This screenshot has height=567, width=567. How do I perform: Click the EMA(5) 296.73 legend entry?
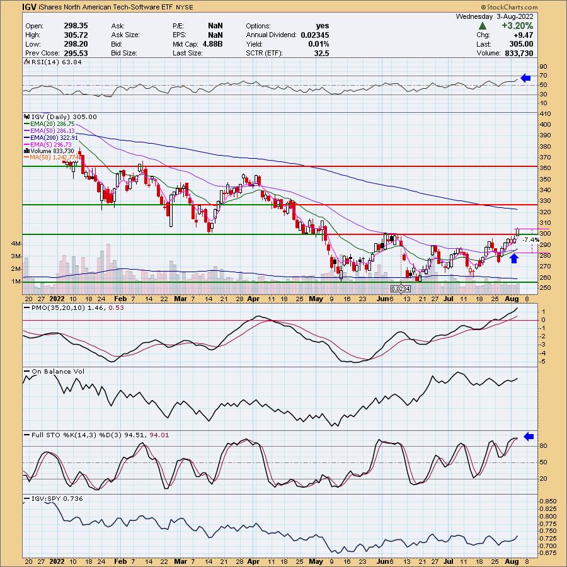48,144
